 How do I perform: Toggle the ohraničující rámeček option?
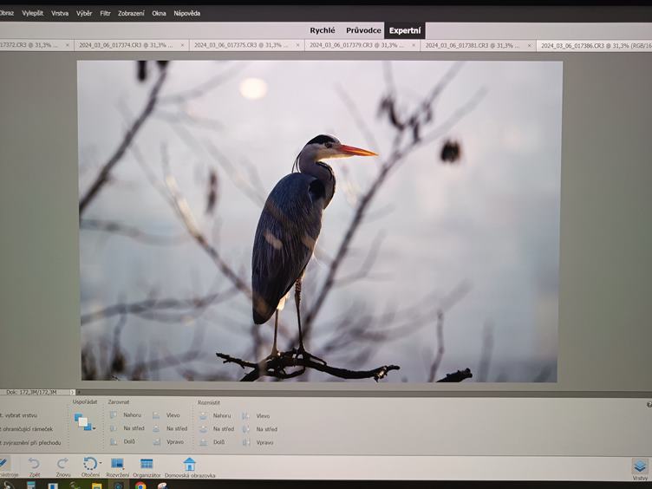(26, 428)
